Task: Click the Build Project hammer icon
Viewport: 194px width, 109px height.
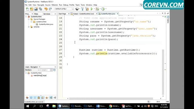Action: click(82, 9)
